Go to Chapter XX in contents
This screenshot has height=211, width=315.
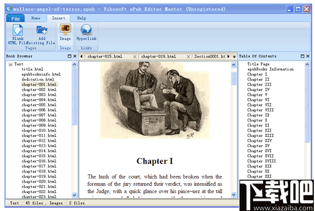[258, 171]
